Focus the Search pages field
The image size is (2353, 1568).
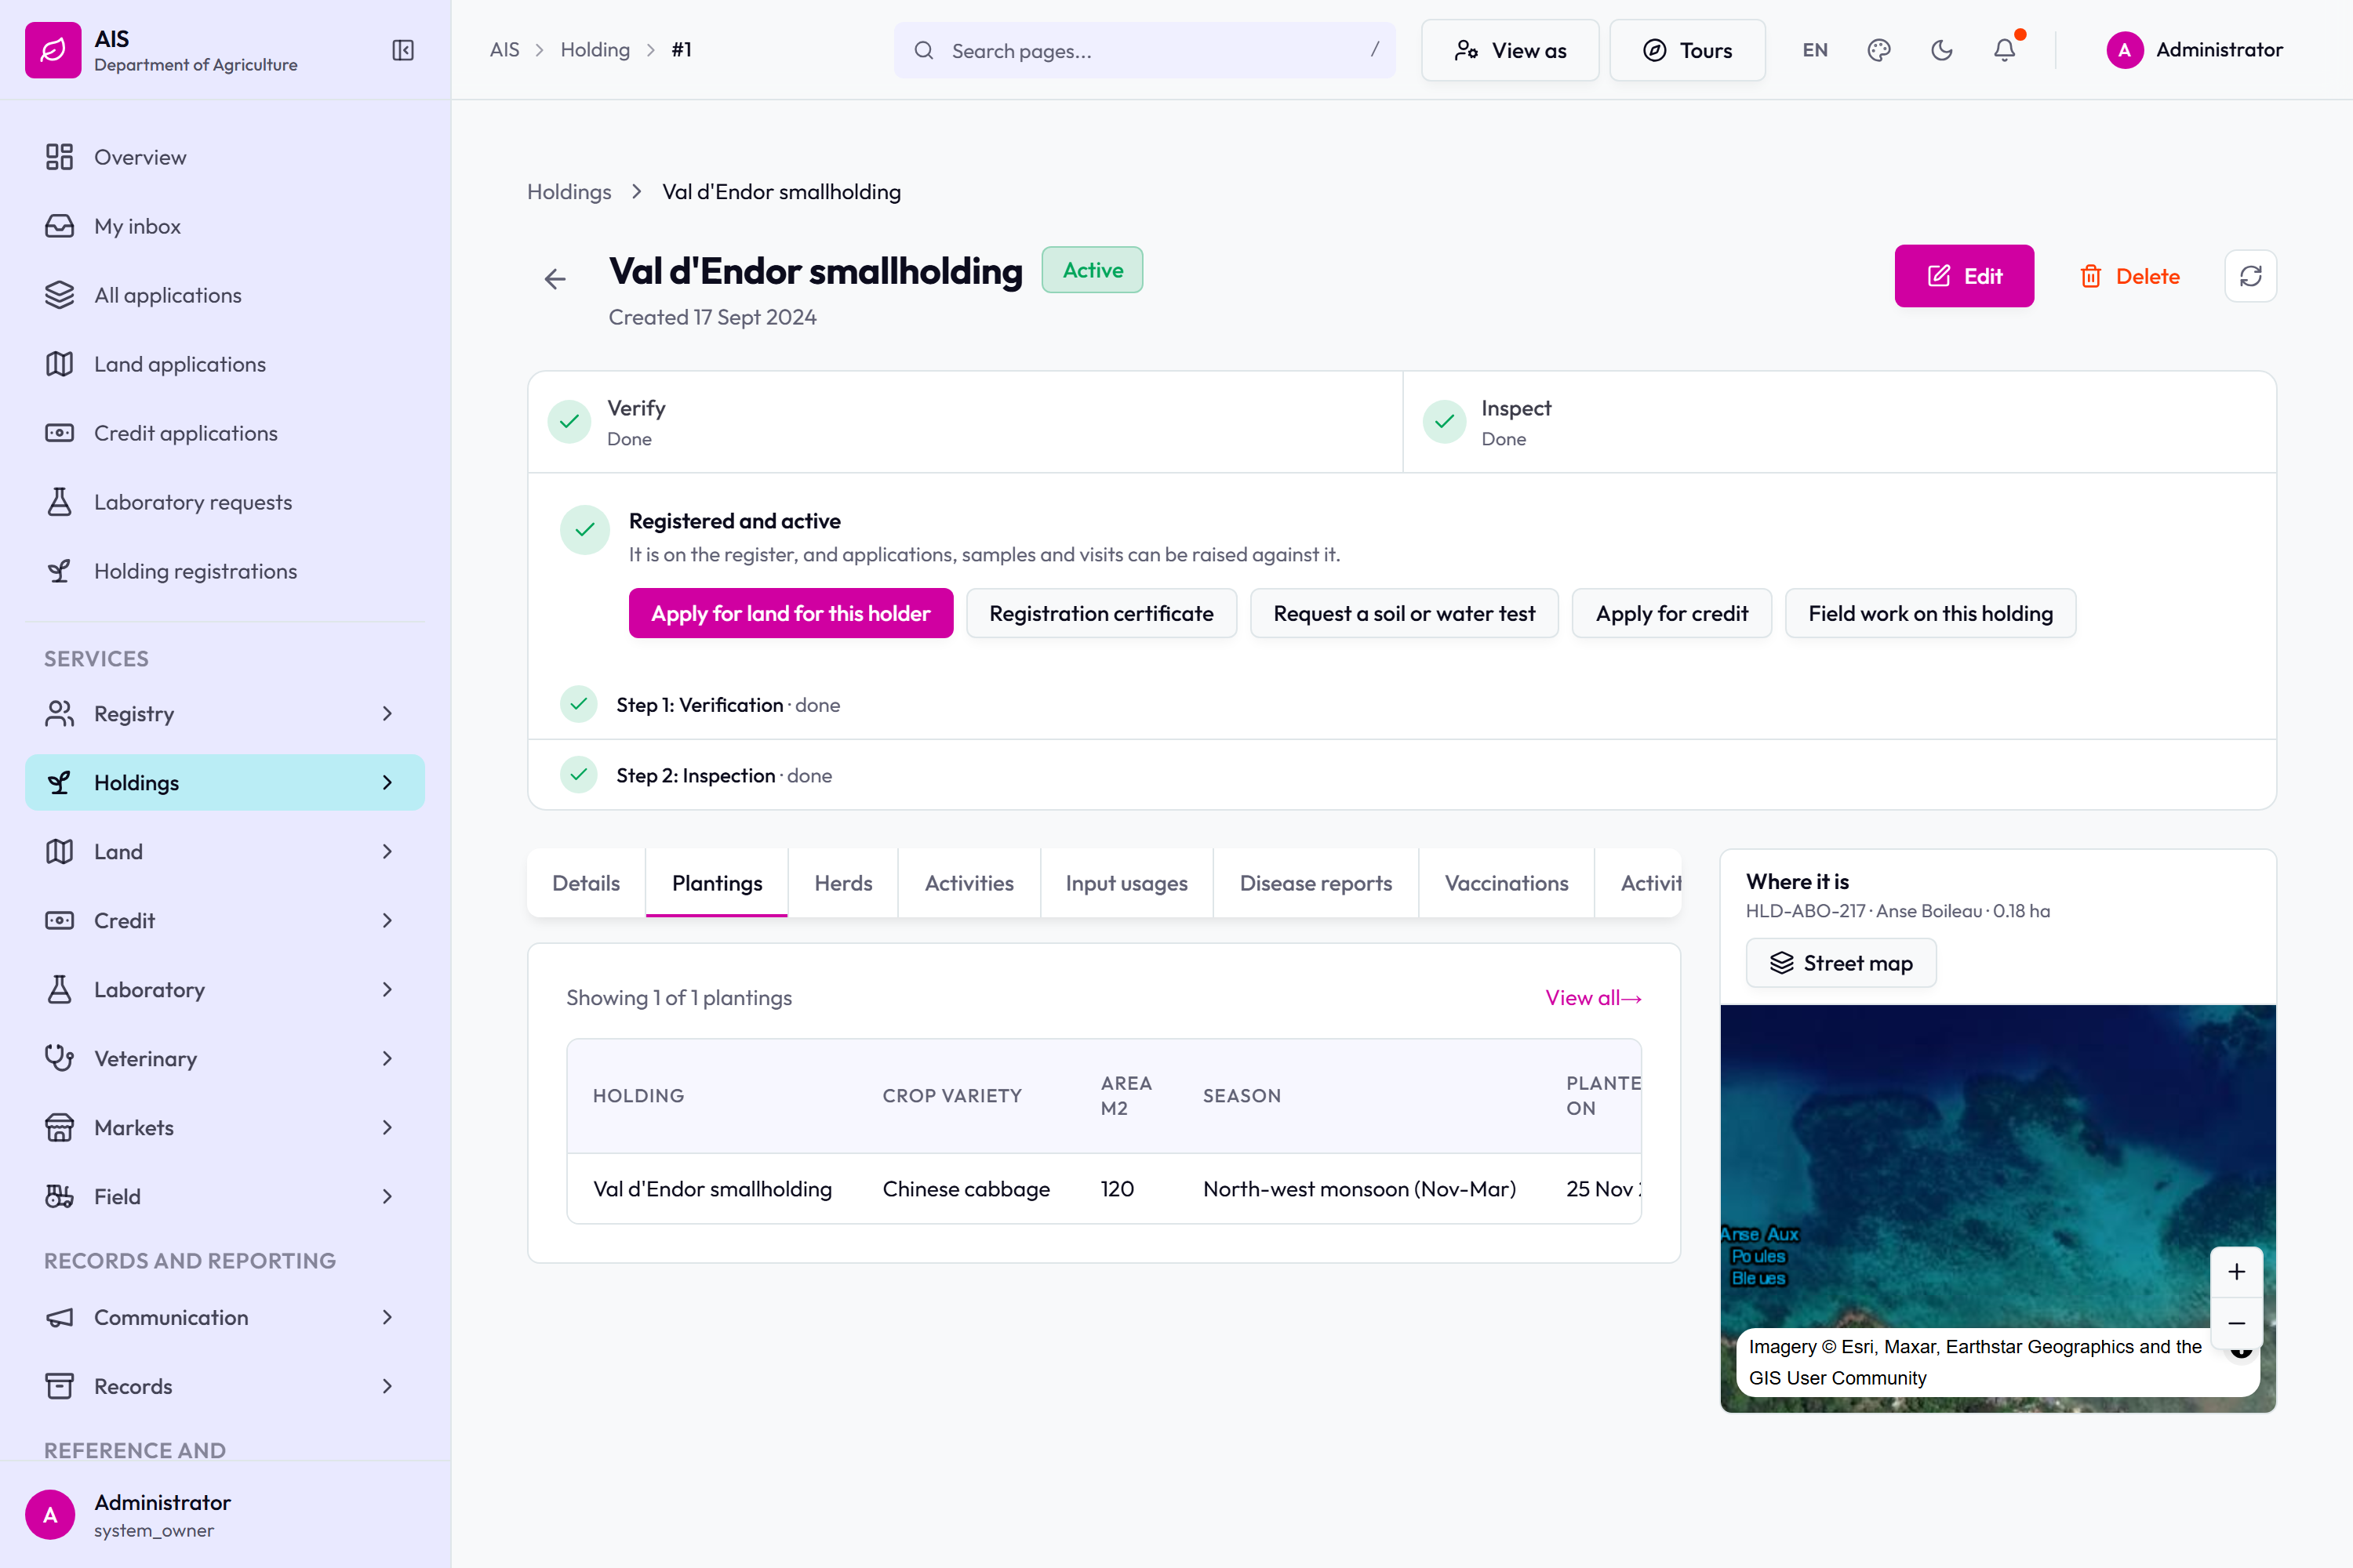1144,50
